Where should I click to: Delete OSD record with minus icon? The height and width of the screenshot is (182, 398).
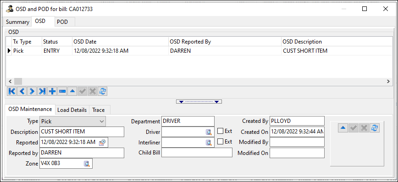tap(62, 91)
